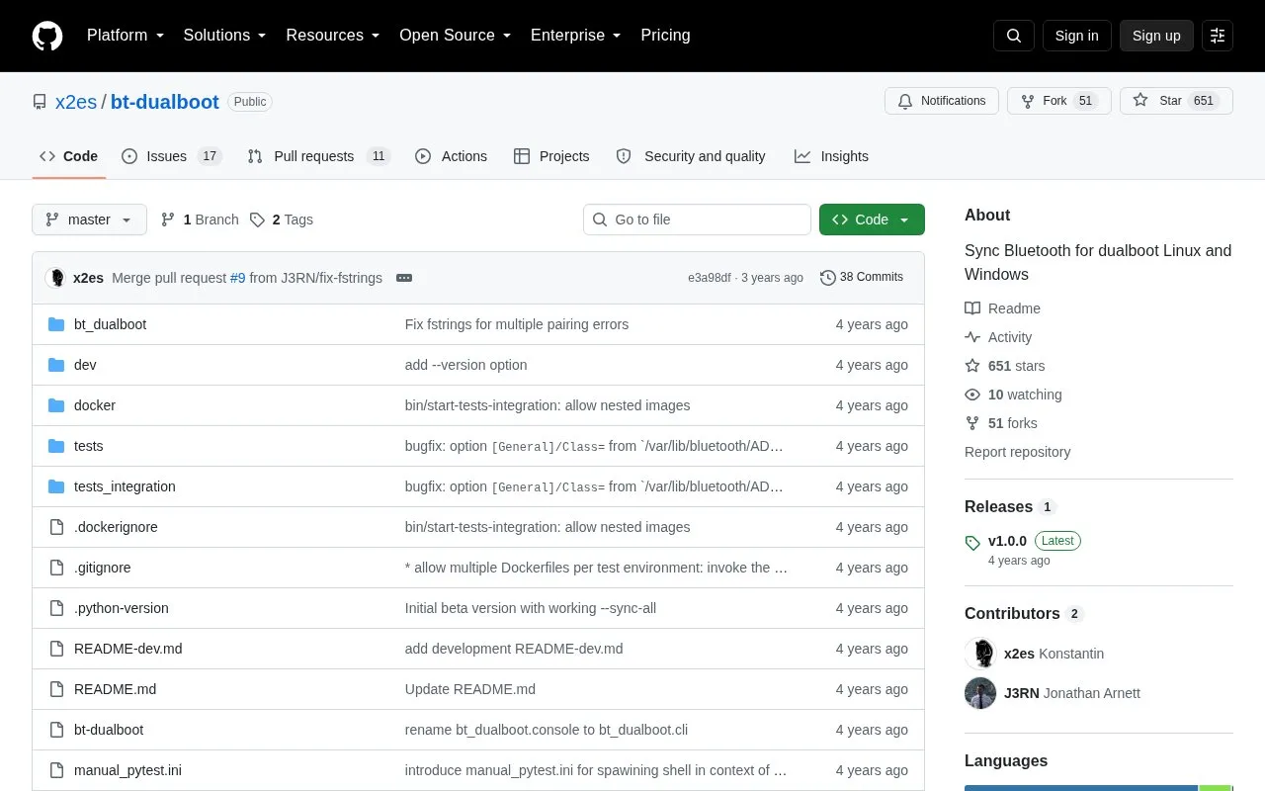Open the tests_integration folder
The height and width of the screenshot is (791, 1265).
pyautogui.click(x=125, y=486)
